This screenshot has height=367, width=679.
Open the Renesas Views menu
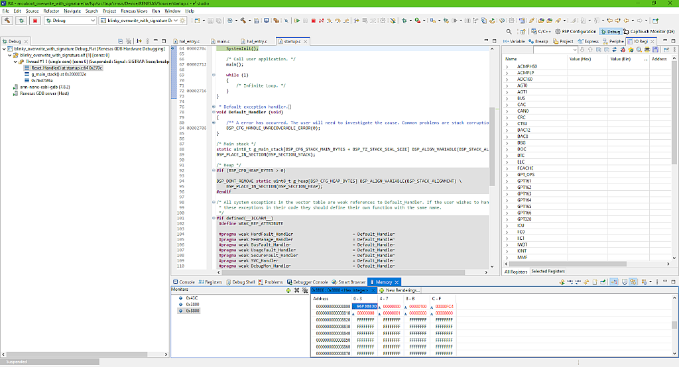coord(133,11)
